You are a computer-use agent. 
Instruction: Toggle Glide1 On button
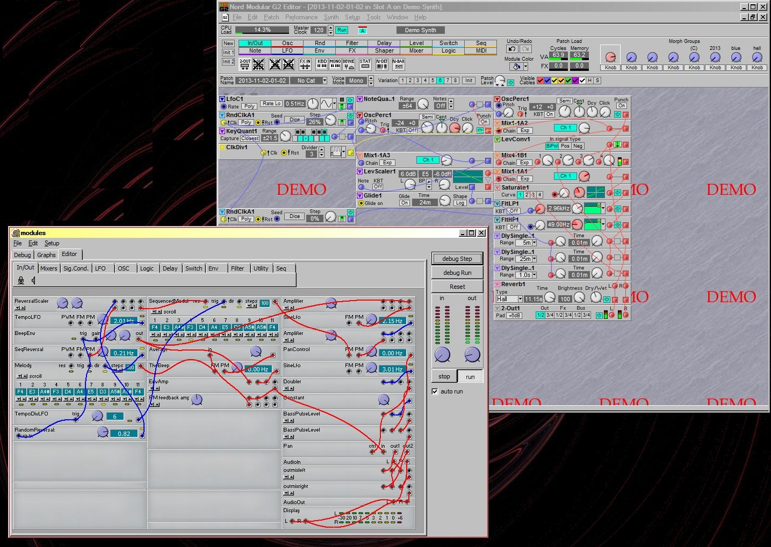coord(405,203)
